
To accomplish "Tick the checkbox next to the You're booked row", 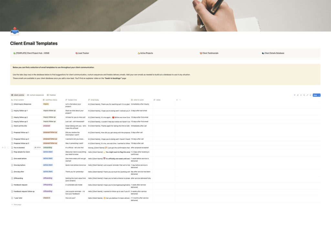I will coord(8,147).
